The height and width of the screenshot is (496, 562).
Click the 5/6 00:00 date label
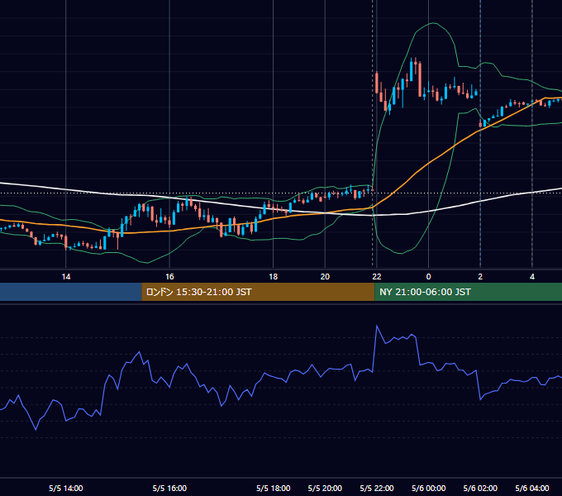pyautogui.click(x=428, y=488)
